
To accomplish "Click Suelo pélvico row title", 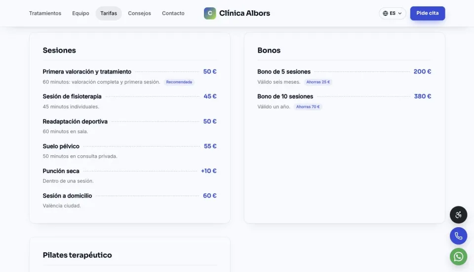I will point(61,146).
